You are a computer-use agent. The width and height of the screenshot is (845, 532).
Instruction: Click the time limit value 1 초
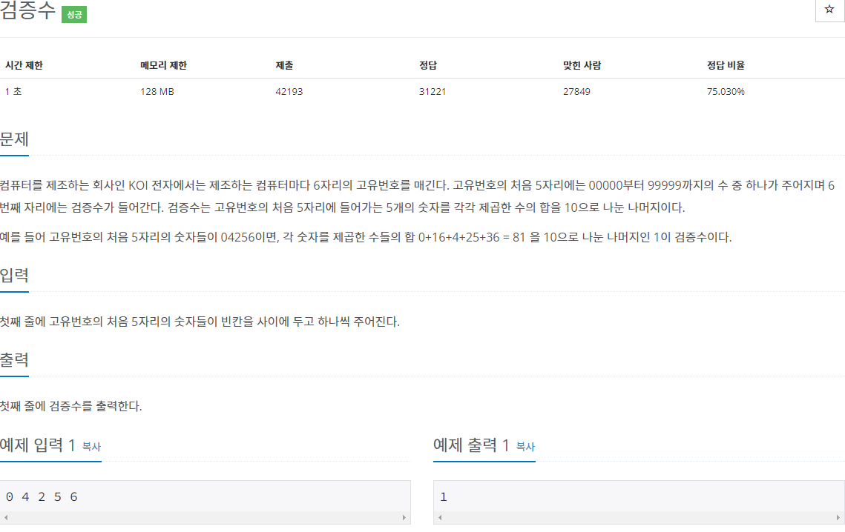tap(13, 92)
